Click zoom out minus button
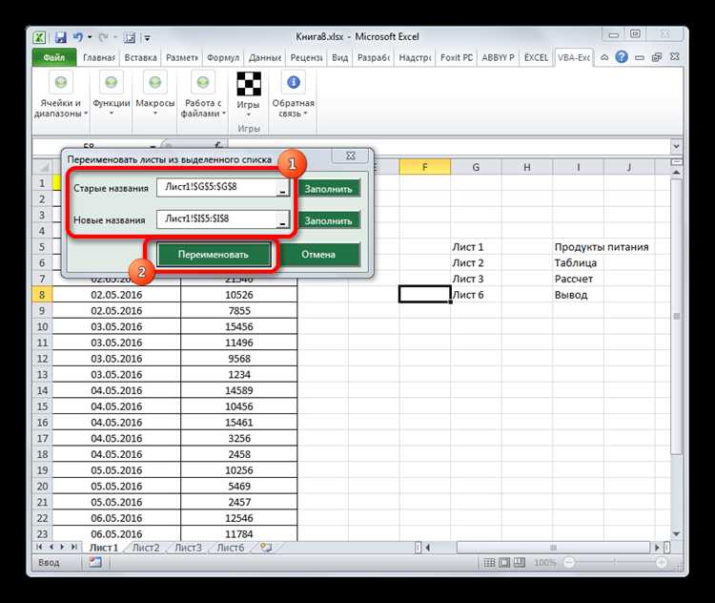Image resolution: width=715 pixels, height=603 pixels. coord(569,562)
